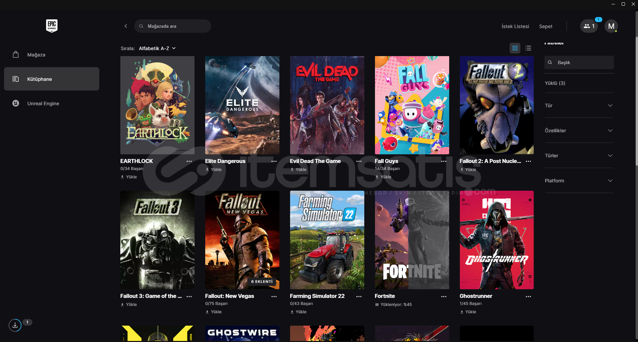Viewport: 638px width, 342px height.
Task: Select the Fallout 2 cover art
Action: click(x=497, y=105)
